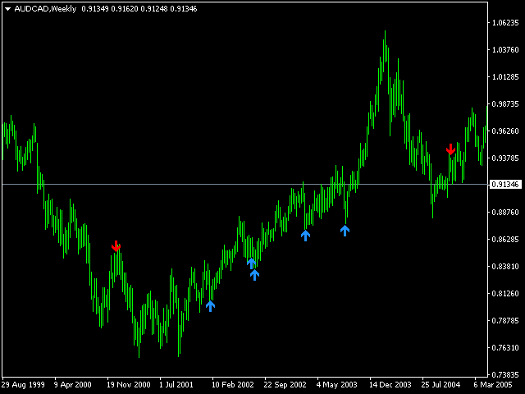Click the blue up arrow above 10 Feb 2002
Screen dimensions: 525x394
(x=210, y=306)
